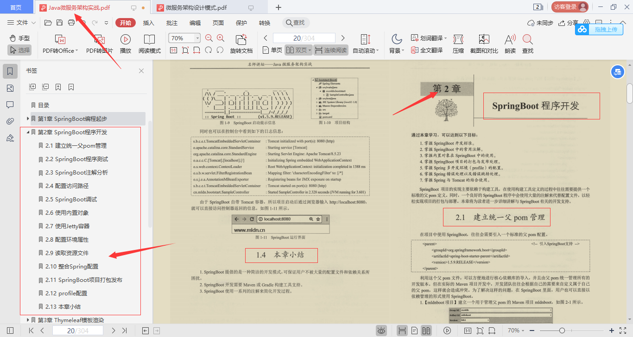The width and height of the screenshot is (633, 337).
Task: Toggle double page icon in status bar
Action: pyautogui.click(x=426, y=331)
